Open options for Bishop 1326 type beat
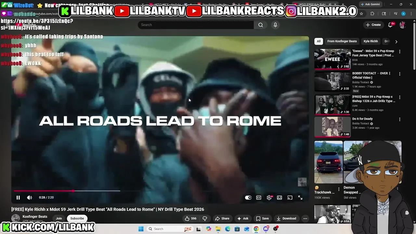 [x=400, y=97]
